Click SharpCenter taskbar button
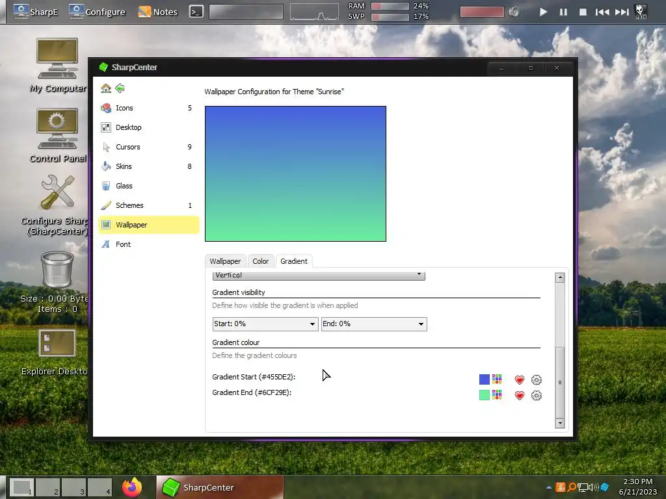 220,487
